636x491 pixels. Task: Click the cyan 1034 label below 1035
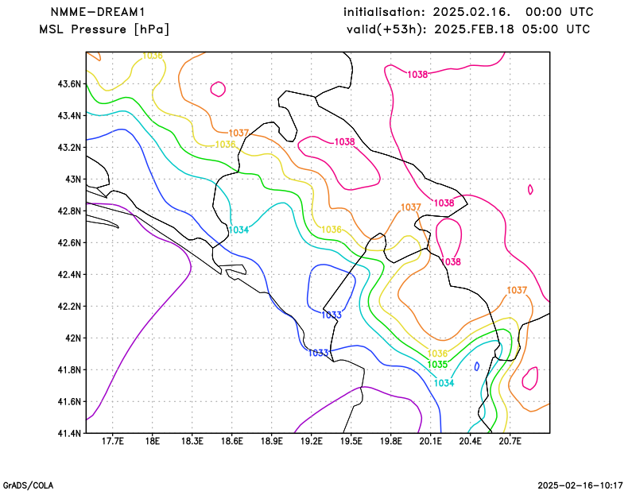click(444, 383)
